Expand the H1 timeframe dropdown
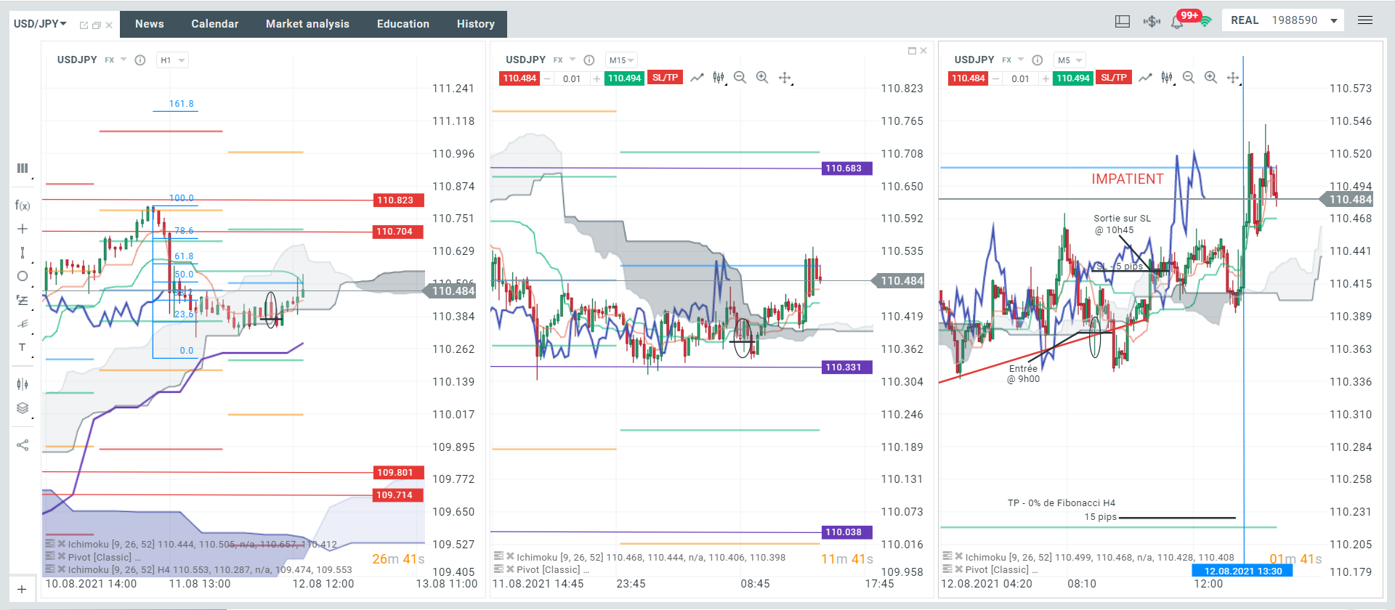This screenshot has width=1395, height=610. pyautogui.click(x=173, y=60)
